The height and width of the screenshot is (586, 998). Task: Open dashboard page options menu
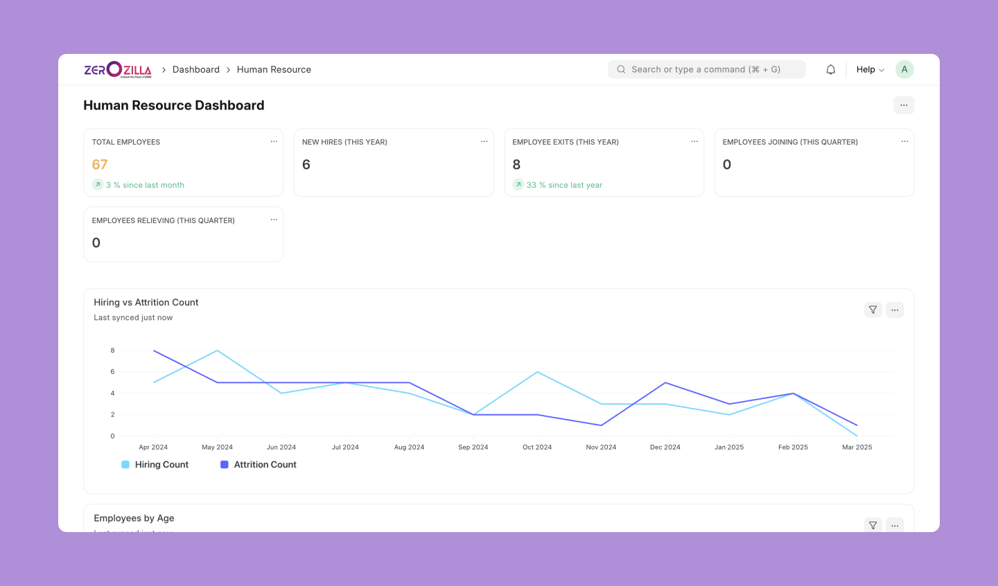904,105
